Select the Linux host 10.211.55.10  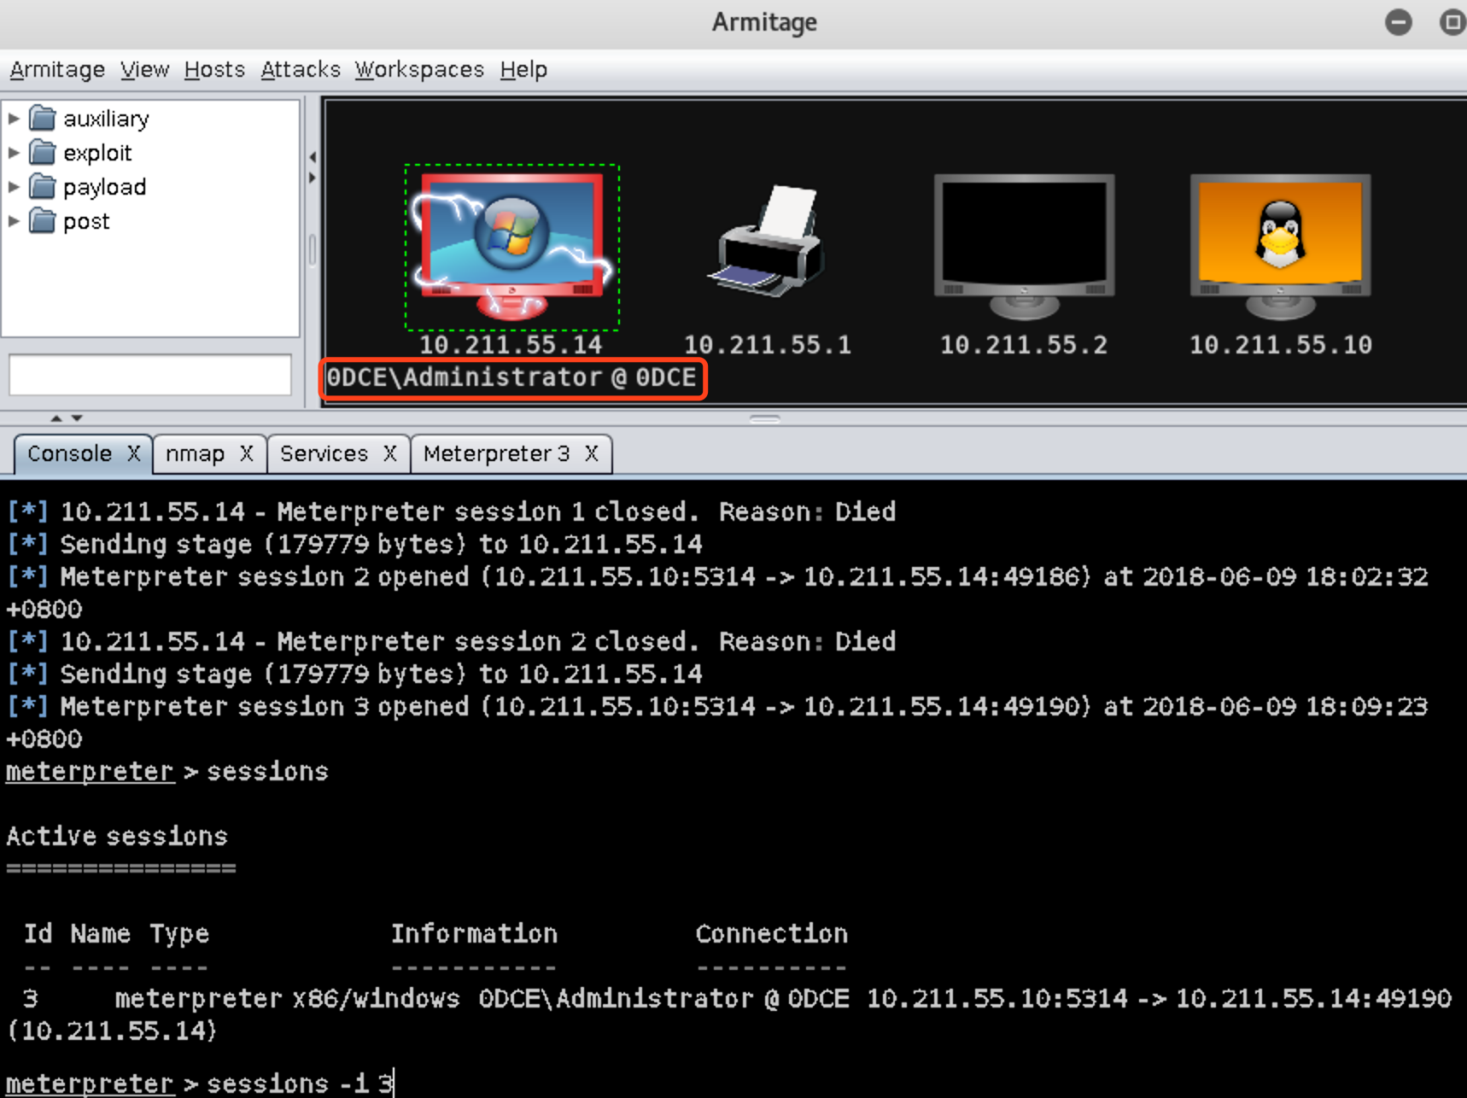(1280, 246)
